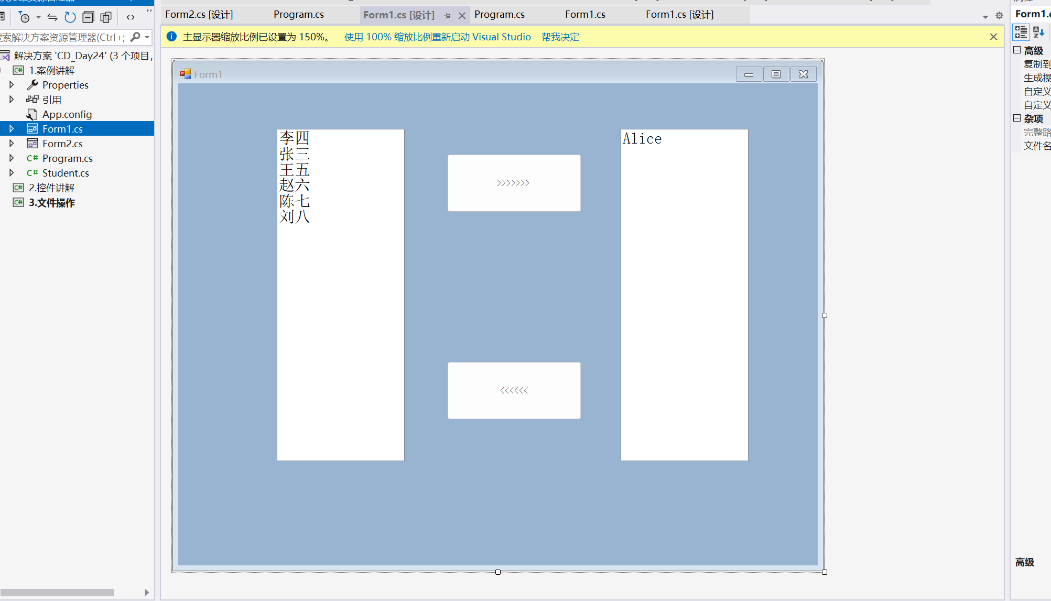Switch to the Form1.cs code tab
Screen dimensions: 1051x601
(585, 15)
